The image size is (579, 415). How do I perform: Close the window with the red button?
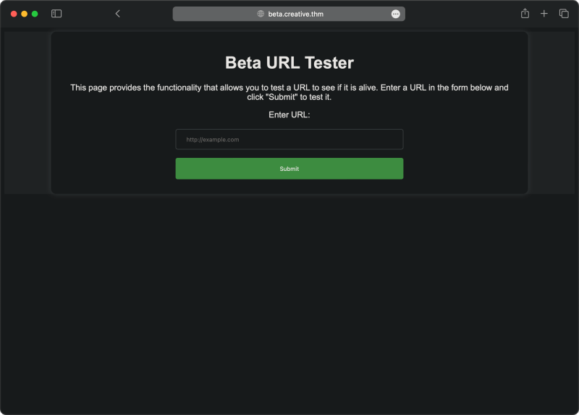[x=14, y=14]
